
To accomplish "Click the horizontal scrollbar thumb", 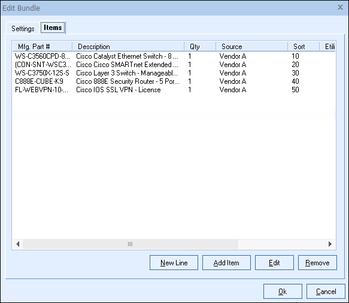I will [131, 244].
